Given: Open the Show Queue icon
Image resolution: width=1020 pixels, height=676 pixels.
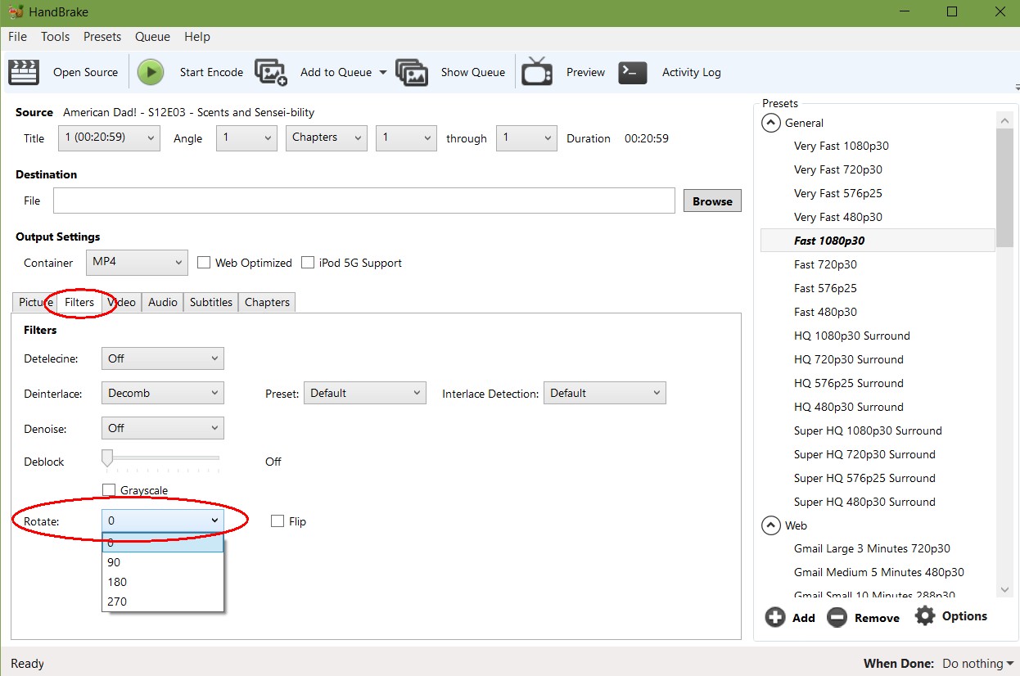Looking at the screenshot, I should (x=412, y=72).
